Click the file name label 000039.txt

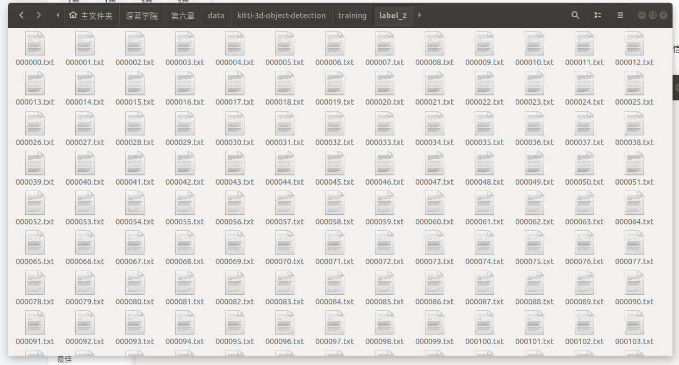pyautogui.click(x=35, y=182)
